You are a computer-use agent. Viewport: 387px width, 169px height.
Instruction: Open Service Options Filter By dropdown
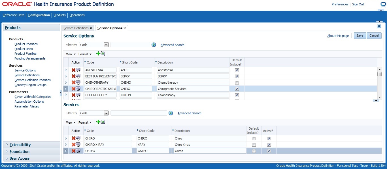106,45
